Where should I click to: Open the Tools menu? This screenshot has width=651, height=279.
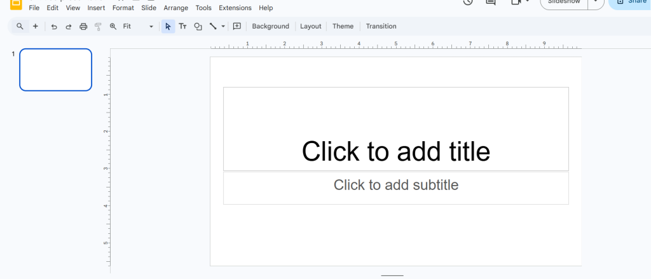point(203,8)
